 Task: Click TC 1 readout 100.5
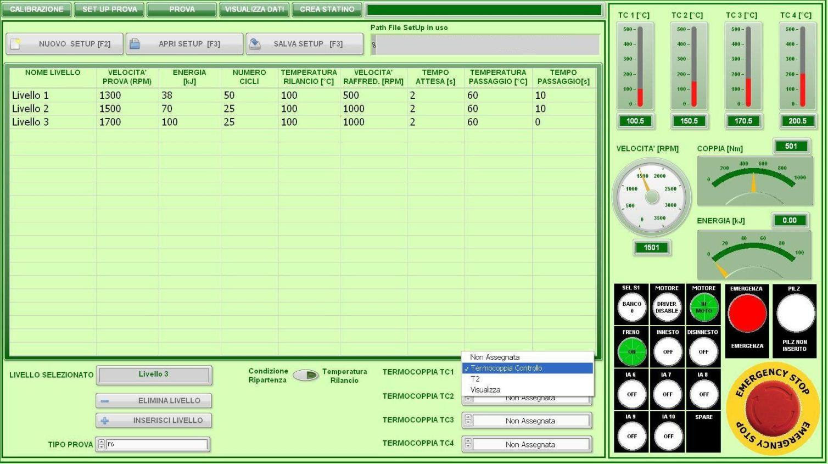coord(635,121)
